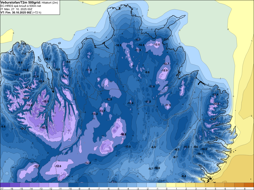The height and width of the screenshot is (190, 254).
Task: Click the -13.2 temperature value
Action: click(95, 114)
